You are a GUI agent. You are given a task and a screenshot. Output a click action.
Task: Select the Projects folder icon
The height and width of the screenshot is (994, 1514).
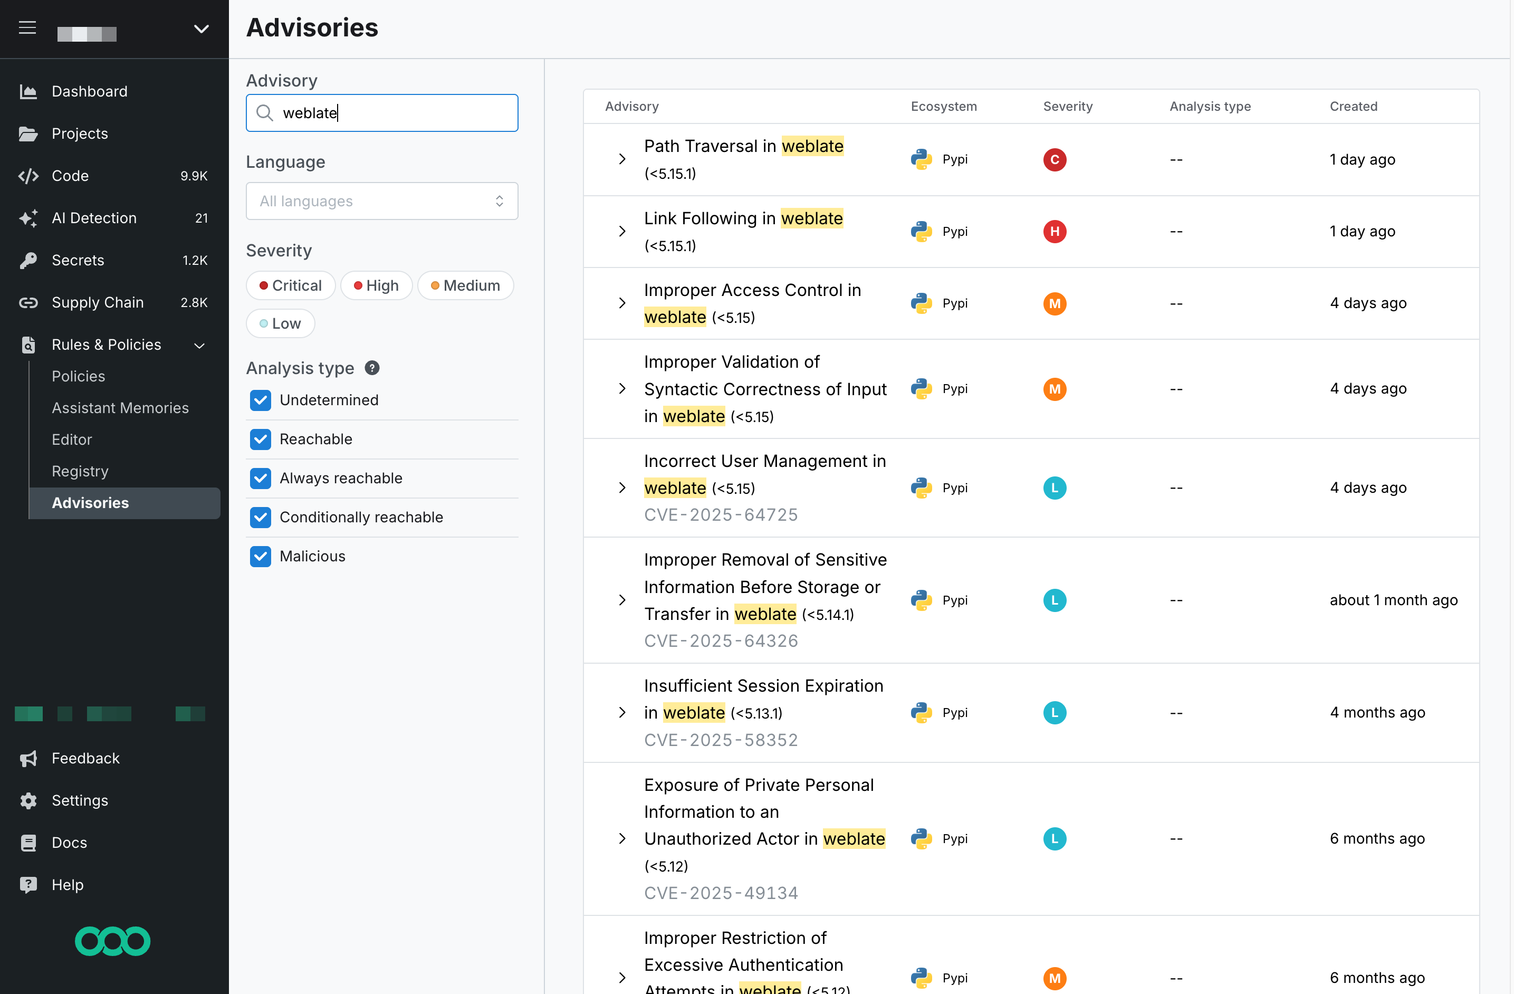pyautogui.click(x=28, y=133)
